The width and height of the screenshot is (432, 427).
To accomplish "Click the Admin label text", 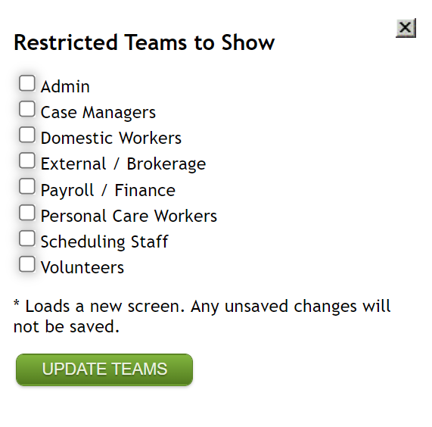I will (65, 86).
